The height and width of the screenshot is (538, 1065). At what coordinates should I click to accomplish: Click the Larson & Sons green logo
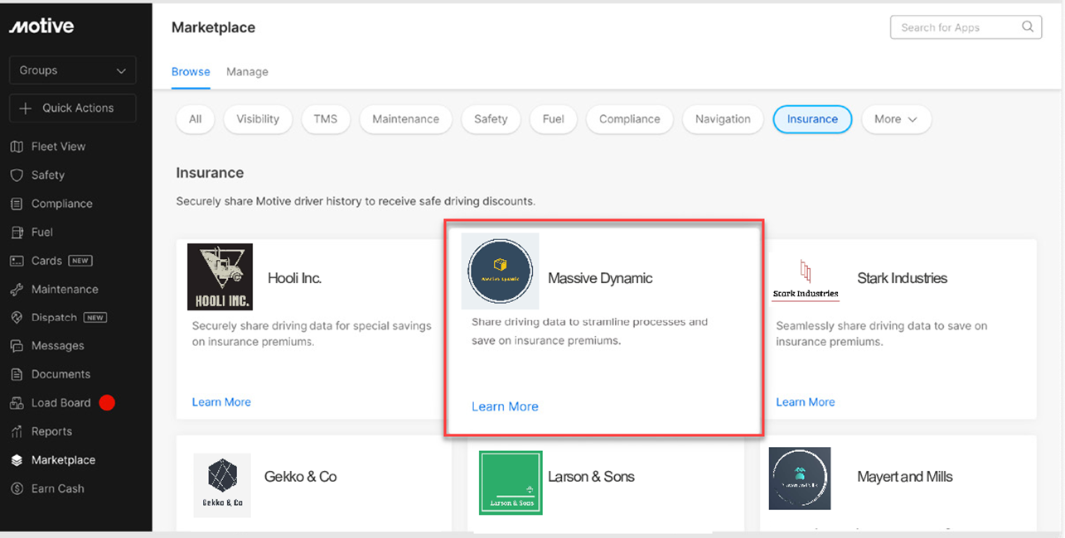click(x=511, y=483)
